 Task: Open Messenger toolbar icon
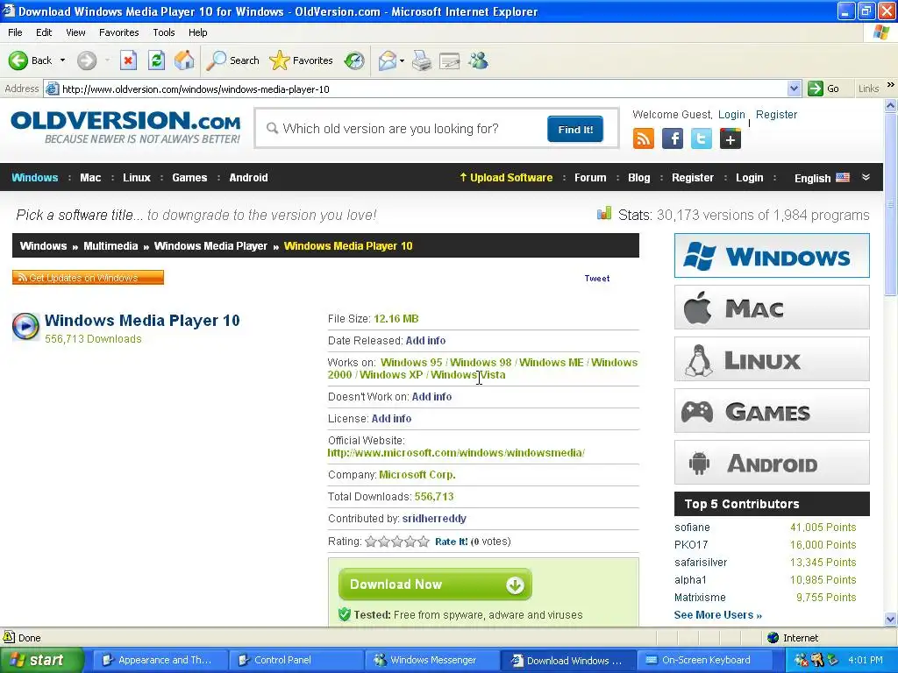(x=478, y=60)
